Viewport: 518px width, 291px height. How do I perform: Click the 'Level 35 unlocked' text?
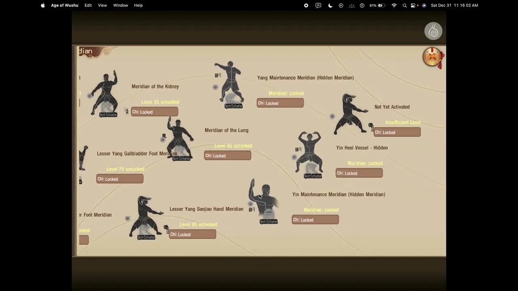(x=160, y=102)
